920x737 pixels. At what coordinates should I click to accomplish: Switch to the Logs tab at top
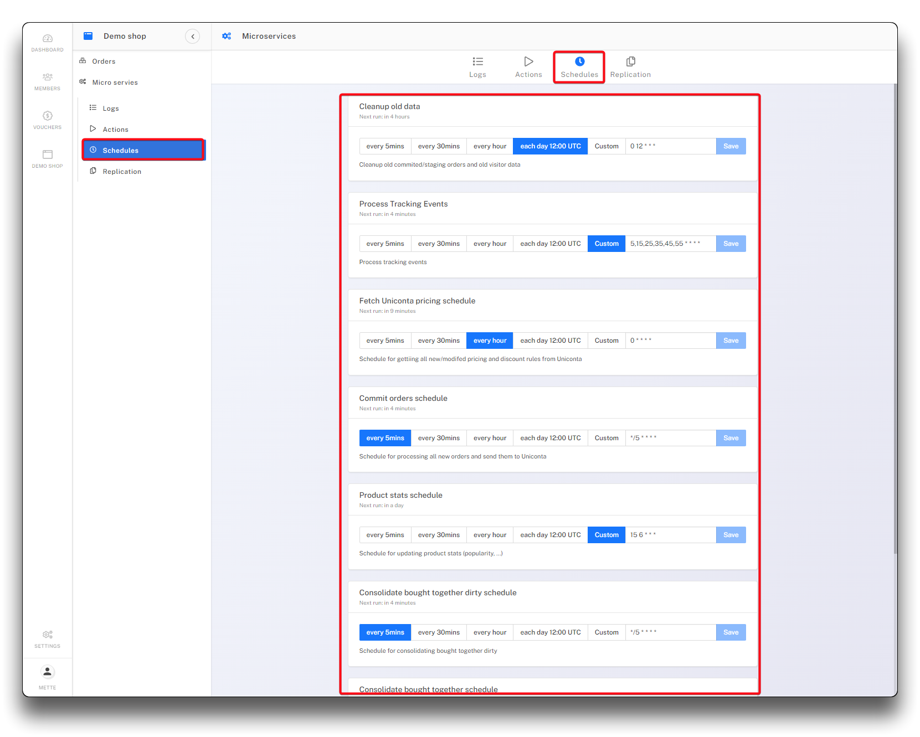pyautogui.click(x=477, y=67)
